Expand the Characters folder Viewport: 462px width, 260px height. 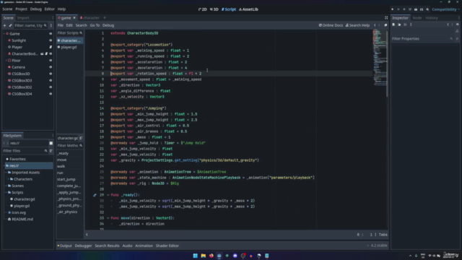tap(9, 179)
